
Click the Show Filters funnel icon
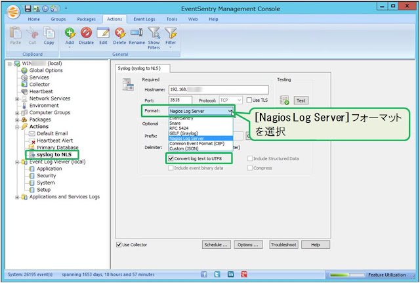[x=154, y=33]
